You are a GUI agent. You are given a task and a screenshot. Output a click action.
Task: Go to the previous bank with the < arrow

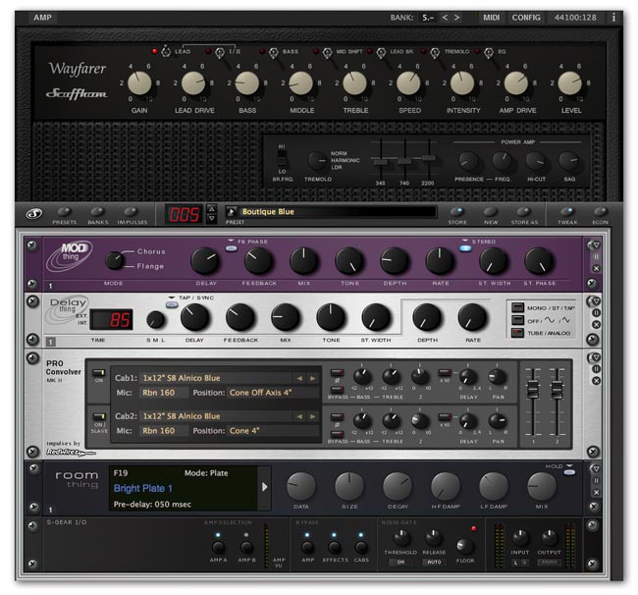pos(445,18)
